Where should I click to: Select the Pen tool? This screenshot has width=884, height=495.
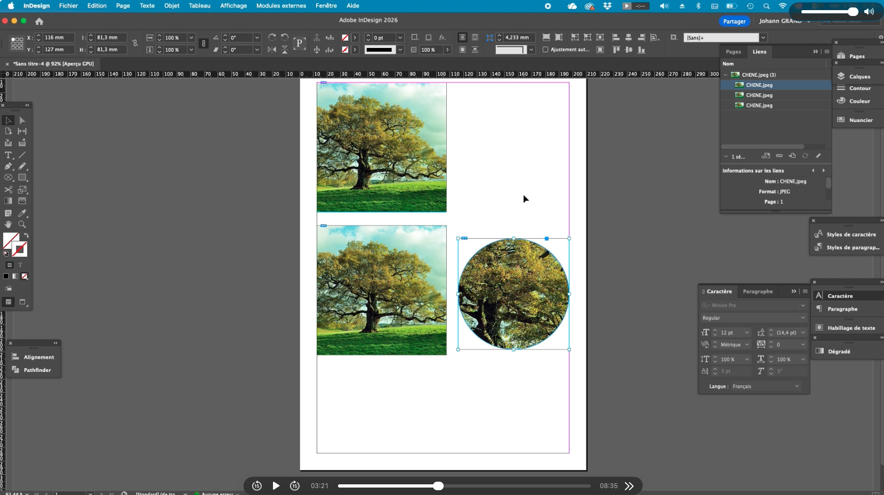pos(8,166)
